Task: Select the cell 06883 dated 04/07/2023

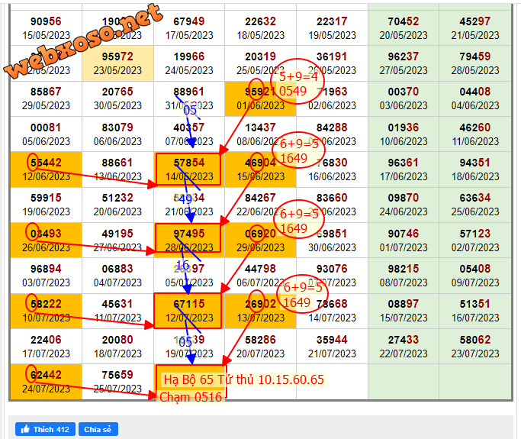Action: pyautogui.click(x=117, y=276)
